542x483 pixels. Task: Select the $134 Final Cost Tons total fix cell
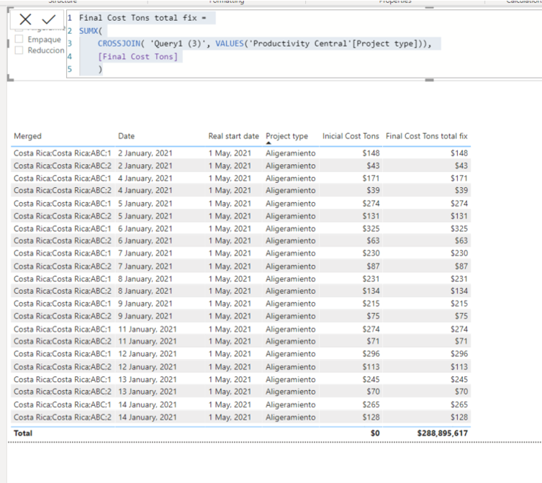(x=459, y=291)
